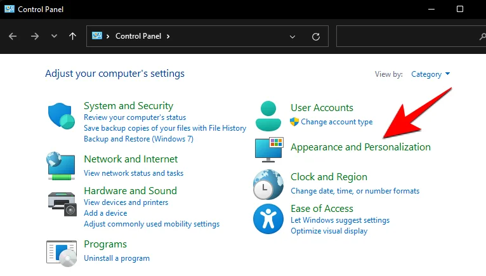Viewport: 486px width, 276px height.
Task: Open Save backup copies with File History
Action: [x=165, y=128]
